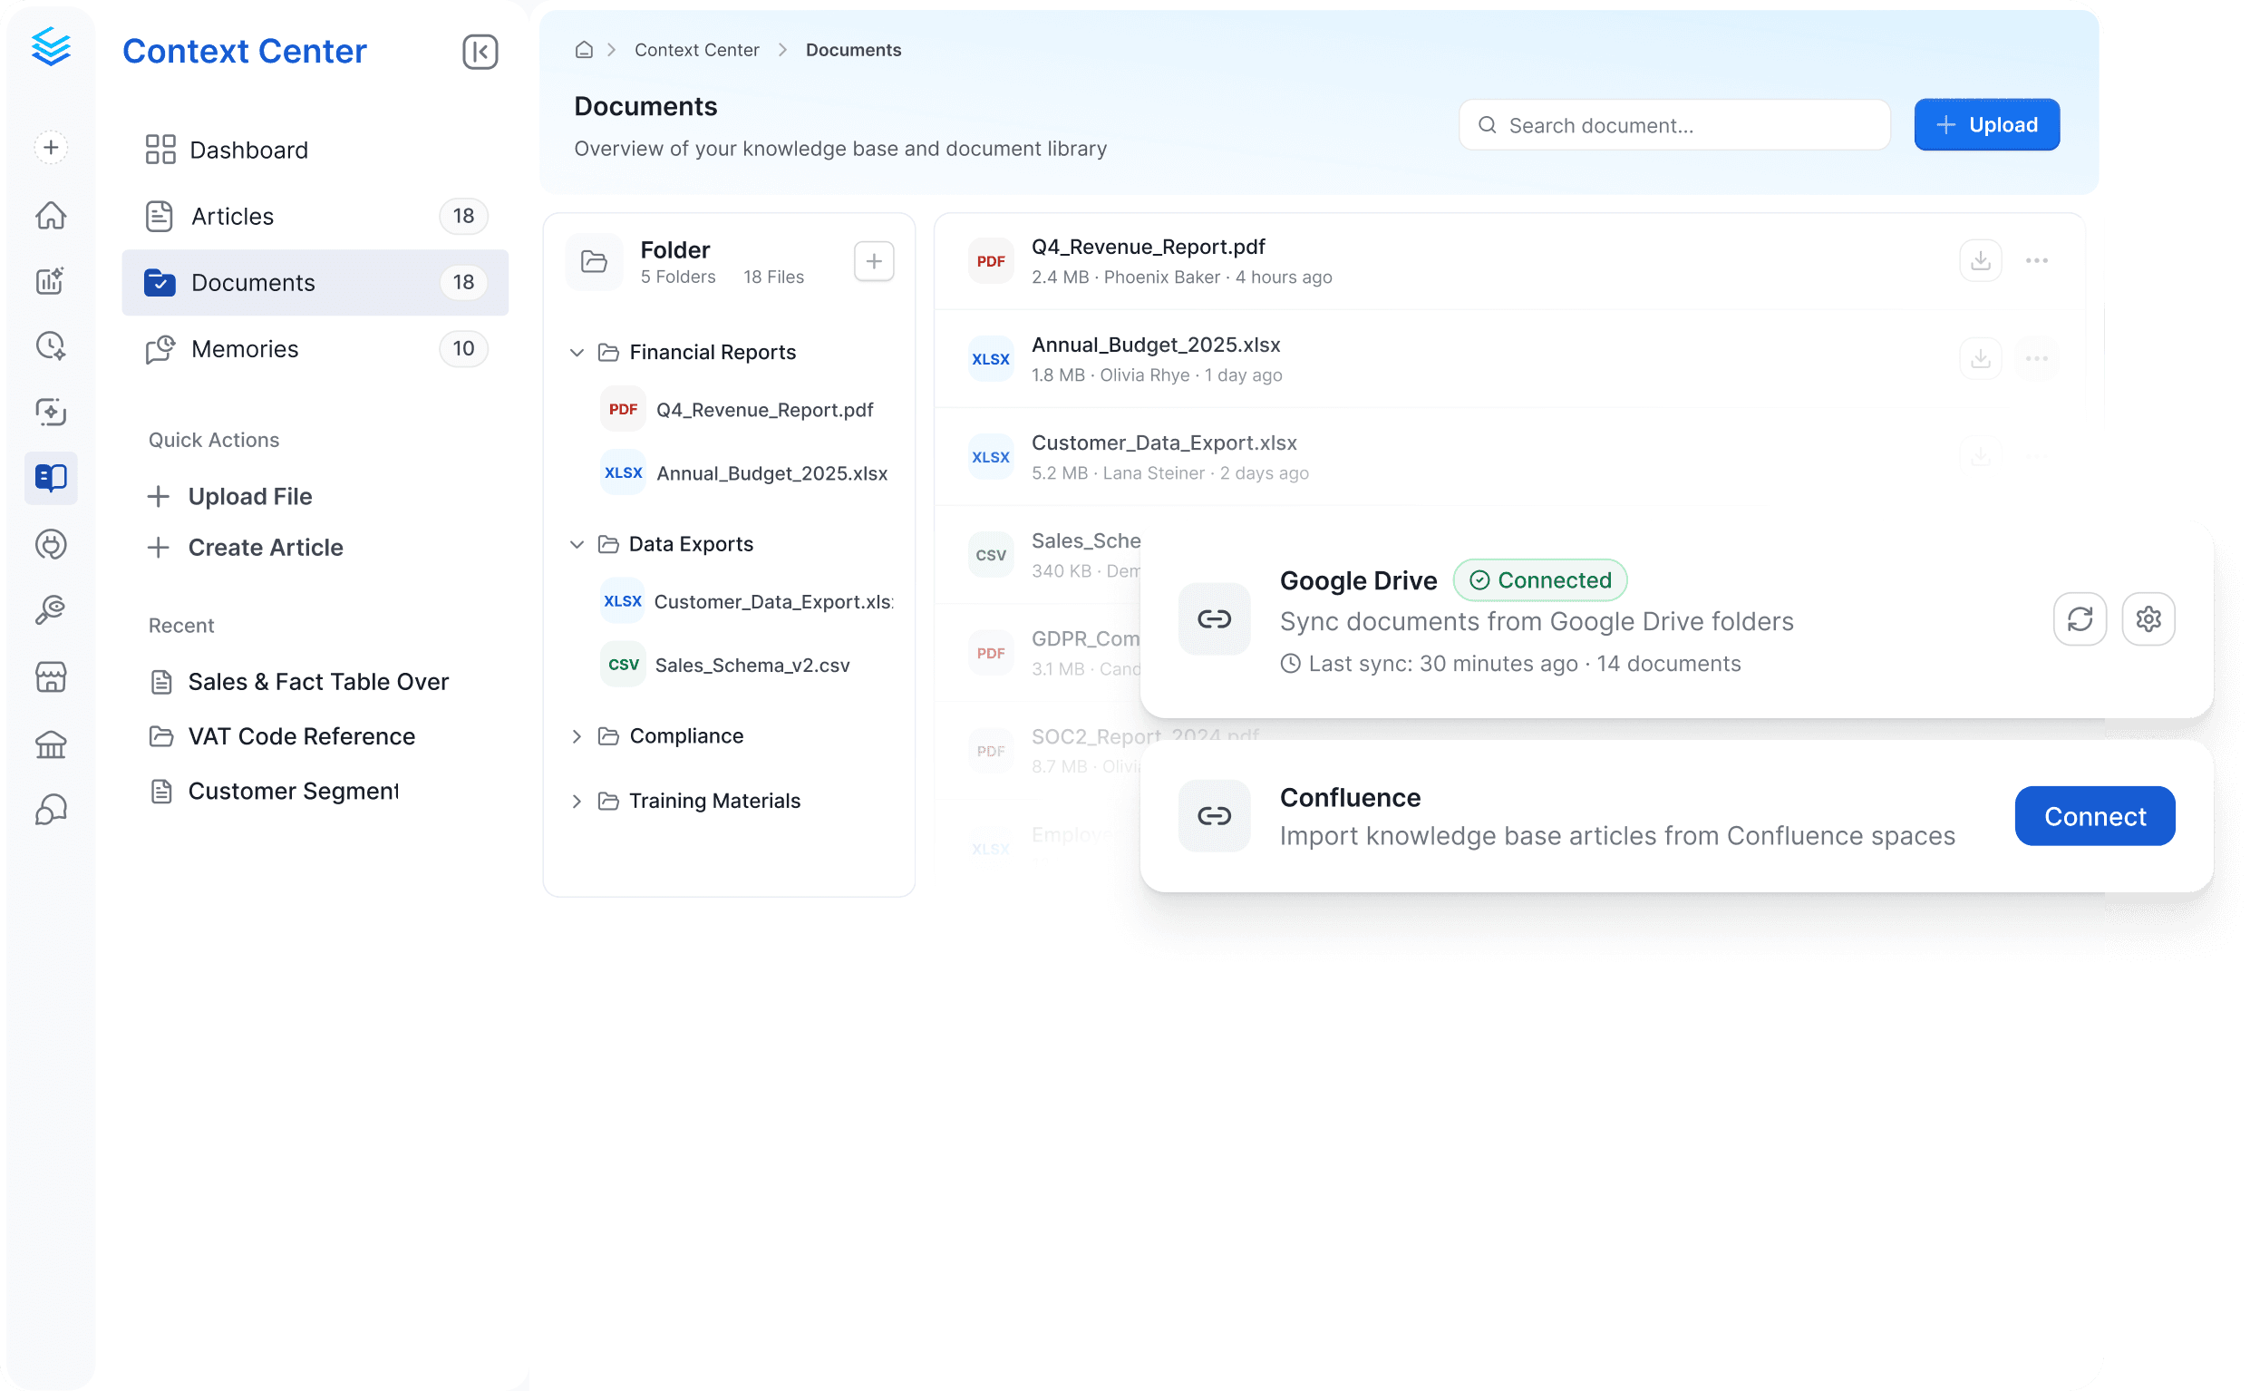Image resolution: width=2250 pixels, height=1391 pixels.
Task: Open recent Customer Segment item
Action: tap(274, 792)
